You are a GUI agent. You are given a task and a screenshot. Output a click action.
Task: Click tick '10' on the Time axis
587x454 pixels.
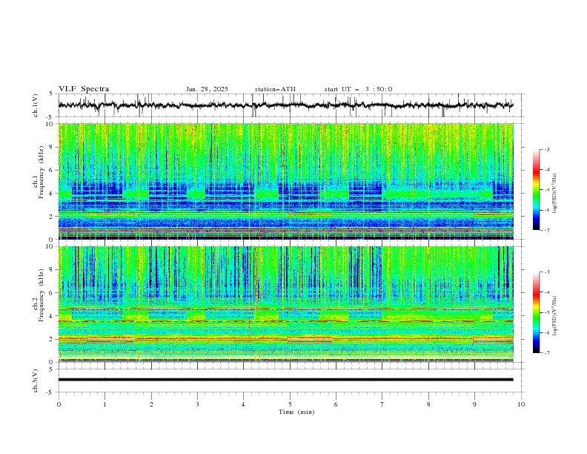tap(521, 404)
